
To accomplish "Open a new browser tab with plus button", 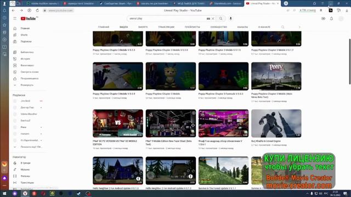I will tap(286, 3).
